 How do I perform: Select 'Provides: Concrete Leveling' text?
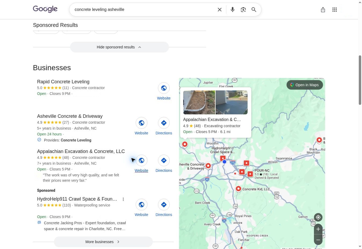[x=68, y=140]
